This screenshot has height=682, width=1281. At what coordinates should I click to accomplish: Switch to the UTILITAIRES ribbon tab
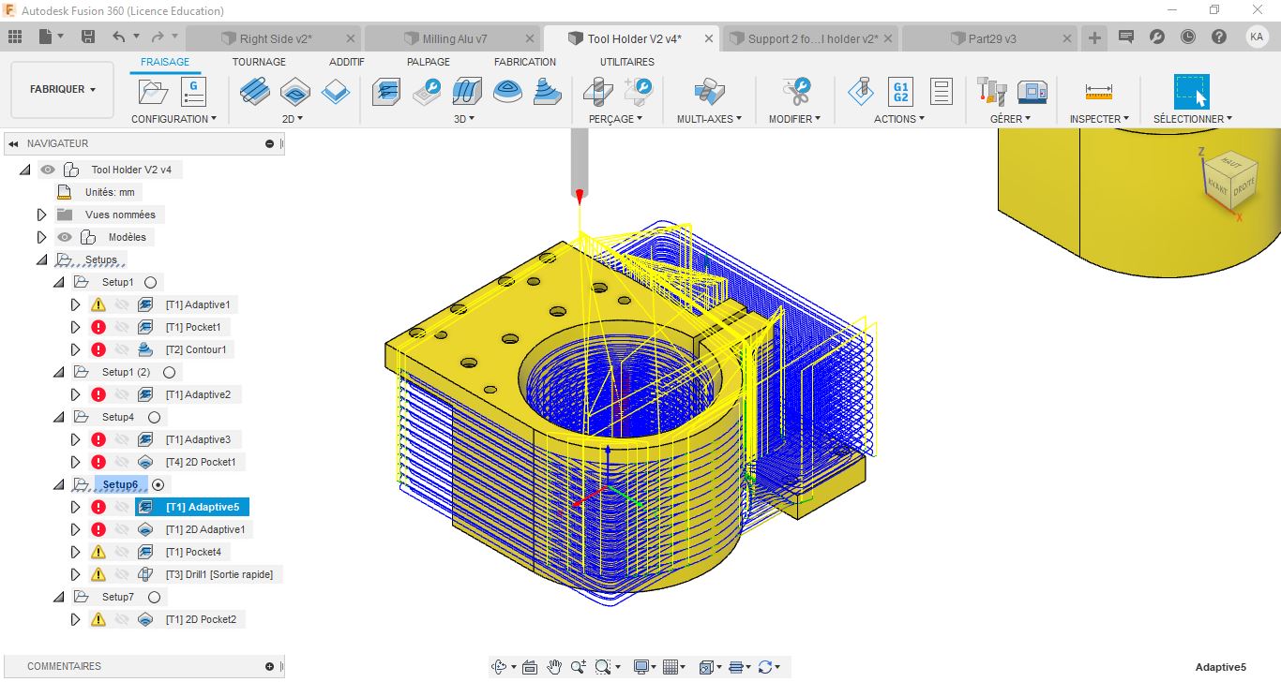pyautogui.click(x=627, y=62)
